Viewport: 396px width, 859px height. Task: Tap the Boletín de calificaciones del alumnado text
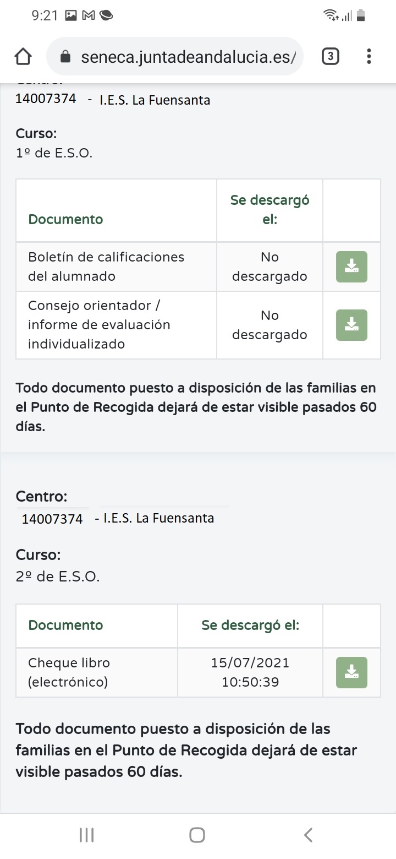click(x=106, y=267)
